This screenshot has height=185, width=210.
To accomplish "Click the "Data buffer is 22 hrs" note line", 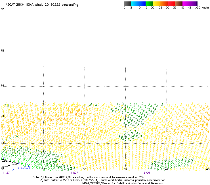I will (x=103, y=180).
